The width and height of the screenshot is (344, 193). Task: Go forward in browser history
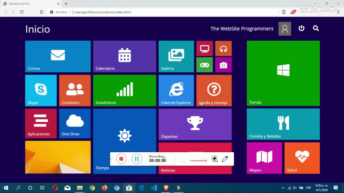(x=13, y=12)
